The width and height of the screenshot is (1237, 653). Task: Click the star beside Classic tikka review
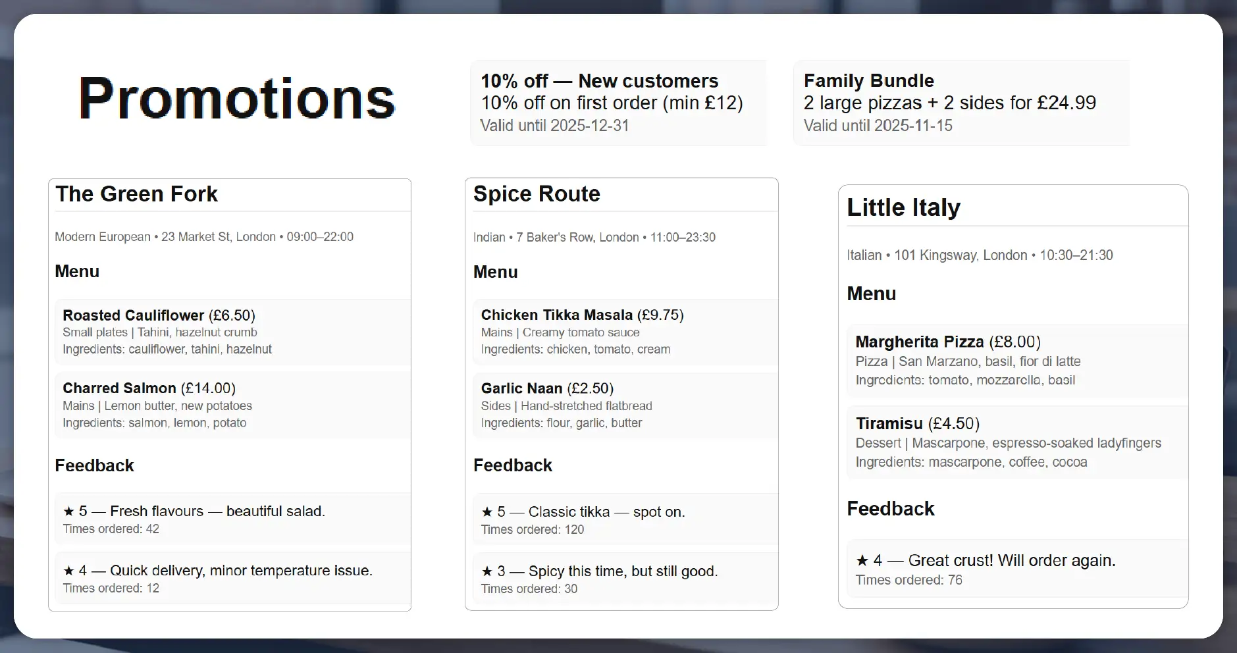coord(487,512)
